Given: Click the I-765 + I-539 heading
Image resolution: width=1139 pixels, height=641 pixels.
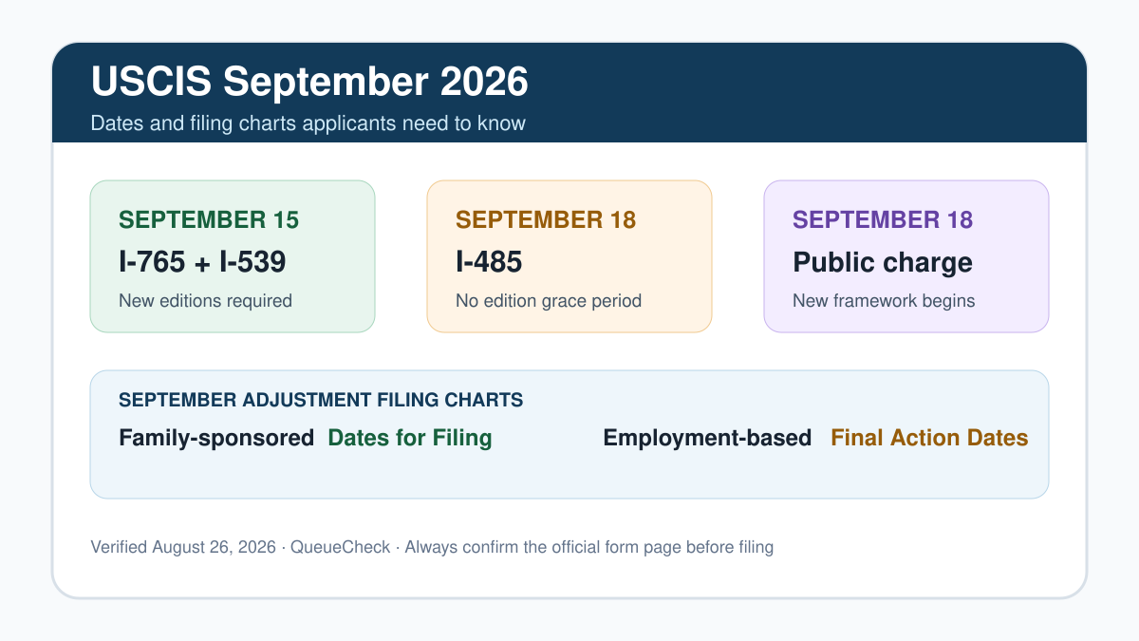Looking at the screenshot, I should (202, 262).
